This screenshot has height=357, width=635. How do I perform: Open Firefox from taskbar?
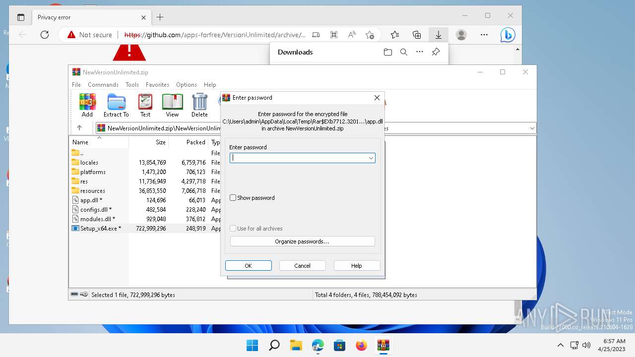(361, 345)
